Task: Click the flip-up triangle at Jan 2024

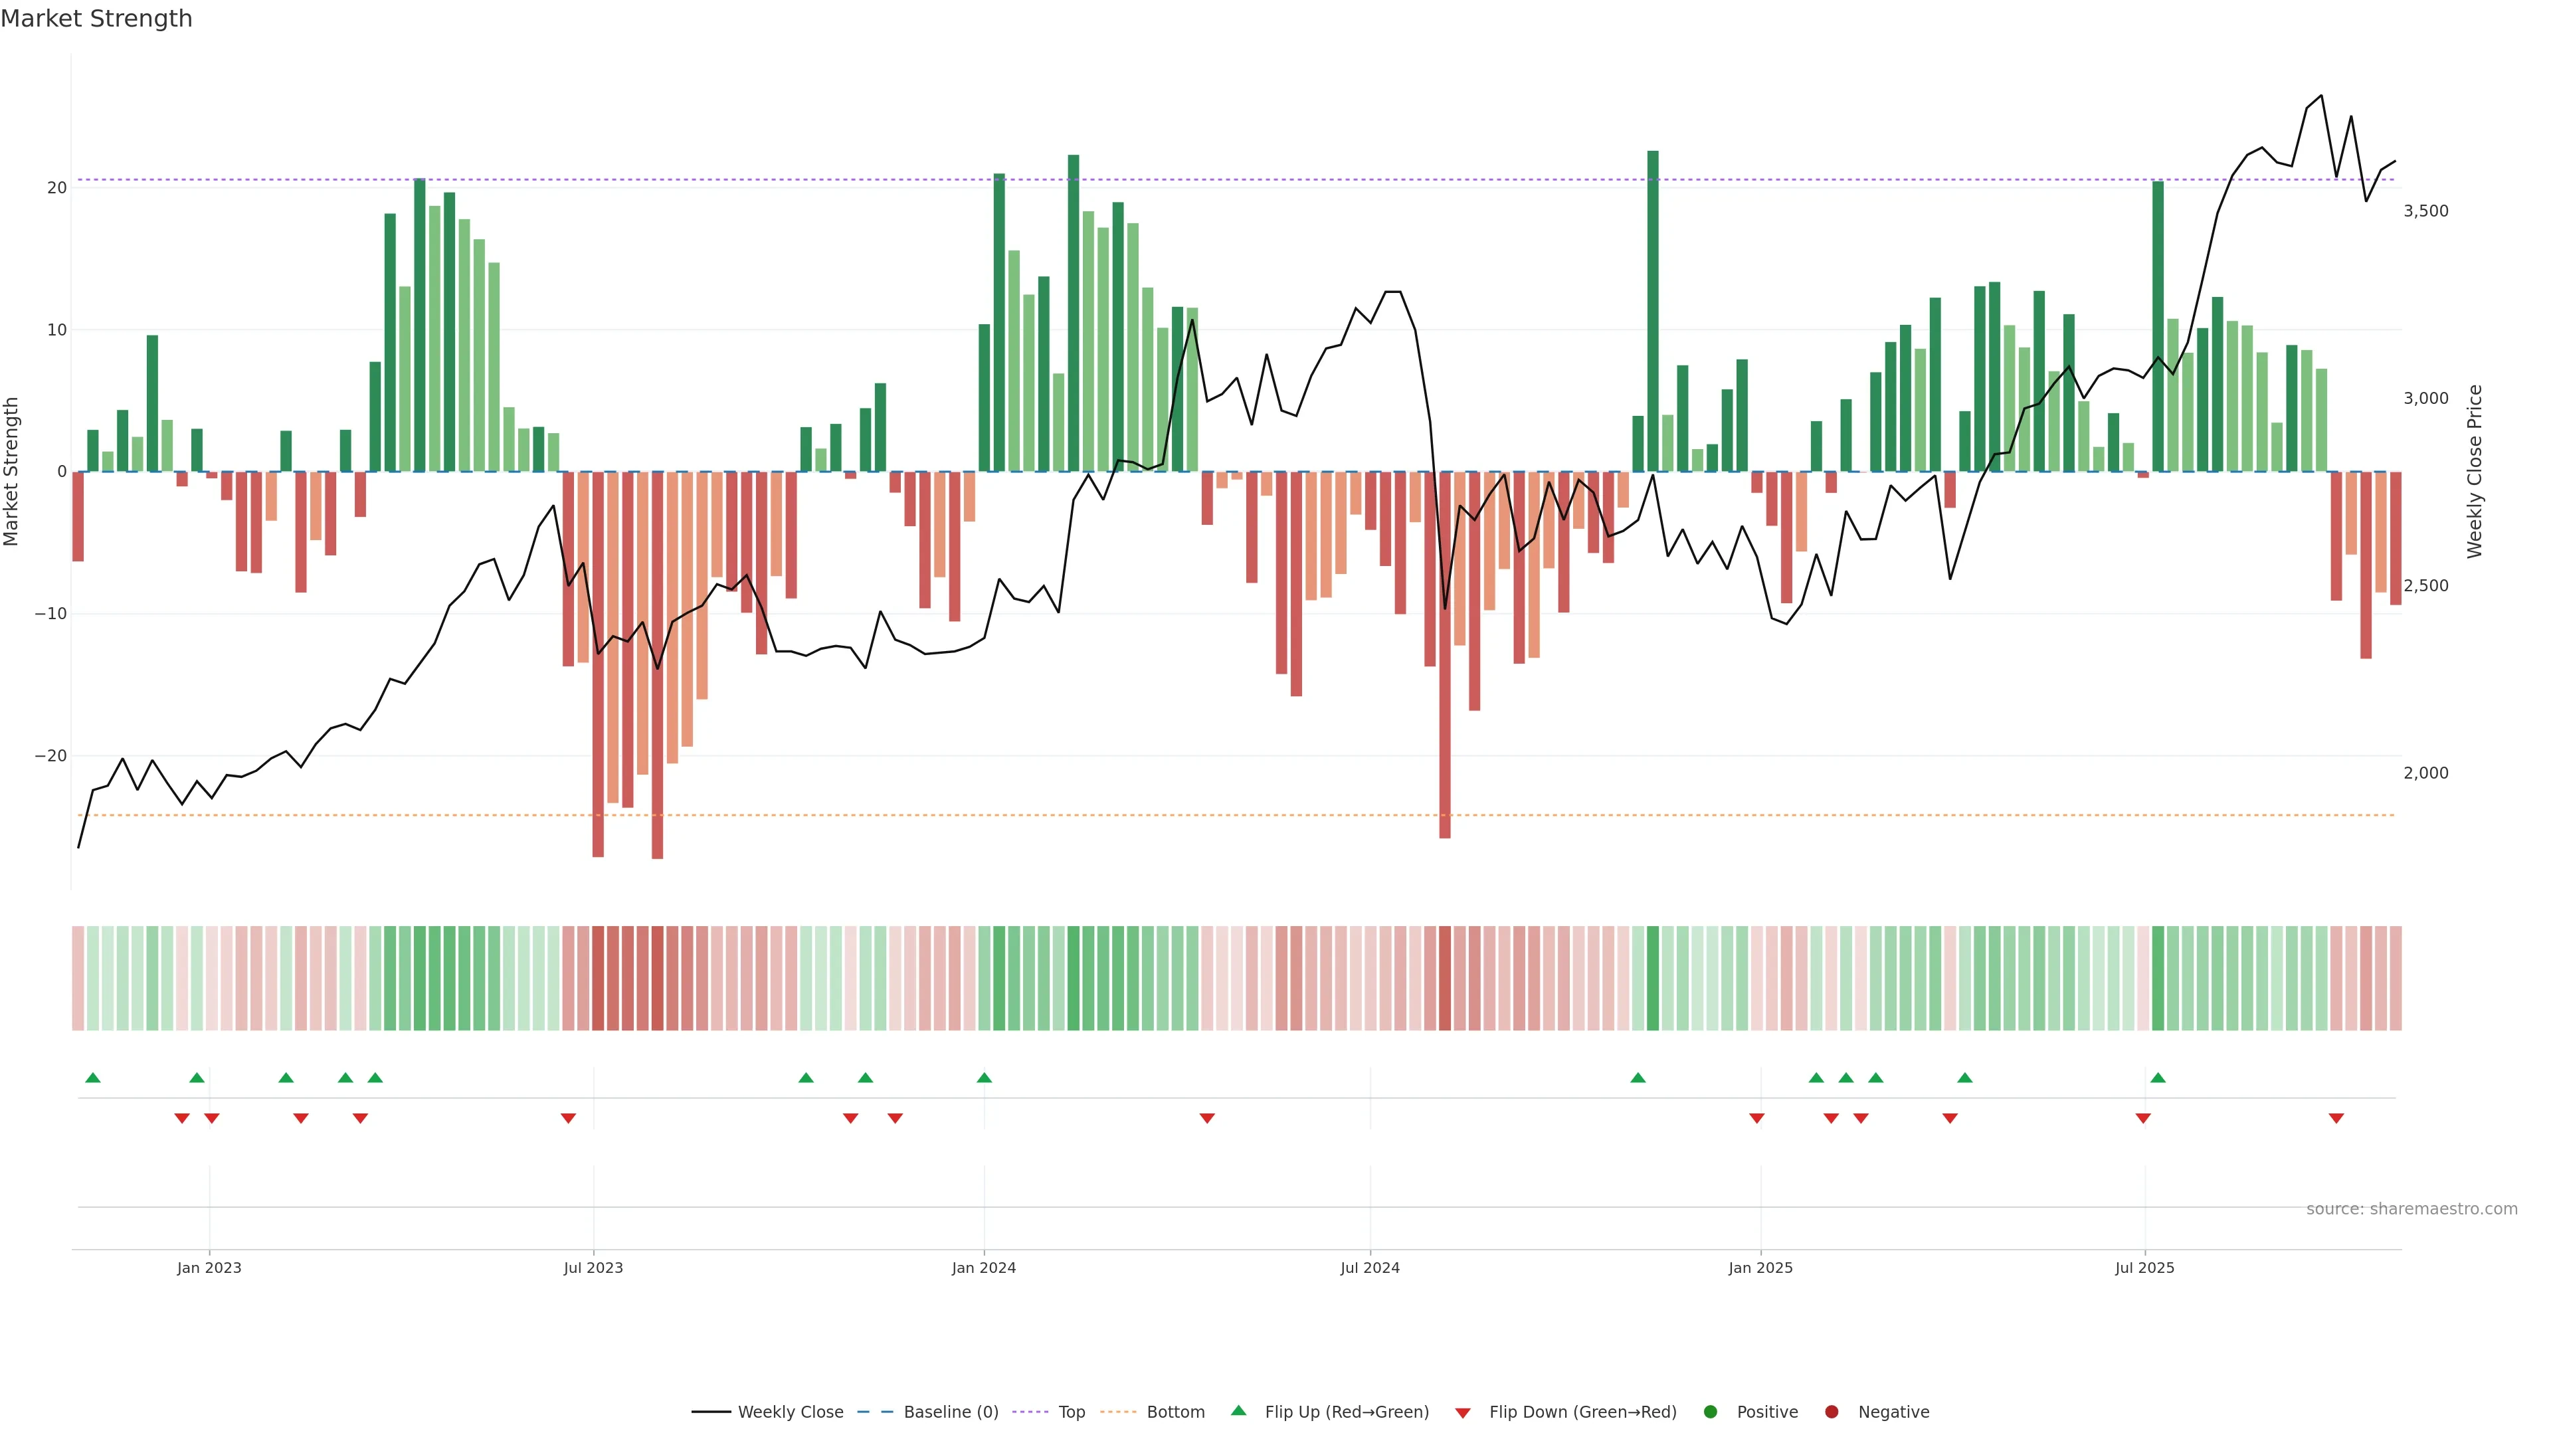Action: click(x=983, y=1078)
